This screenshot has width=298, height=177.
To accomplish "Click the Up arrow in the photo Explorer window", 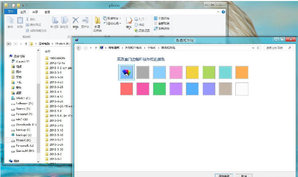I will point(26,44).
